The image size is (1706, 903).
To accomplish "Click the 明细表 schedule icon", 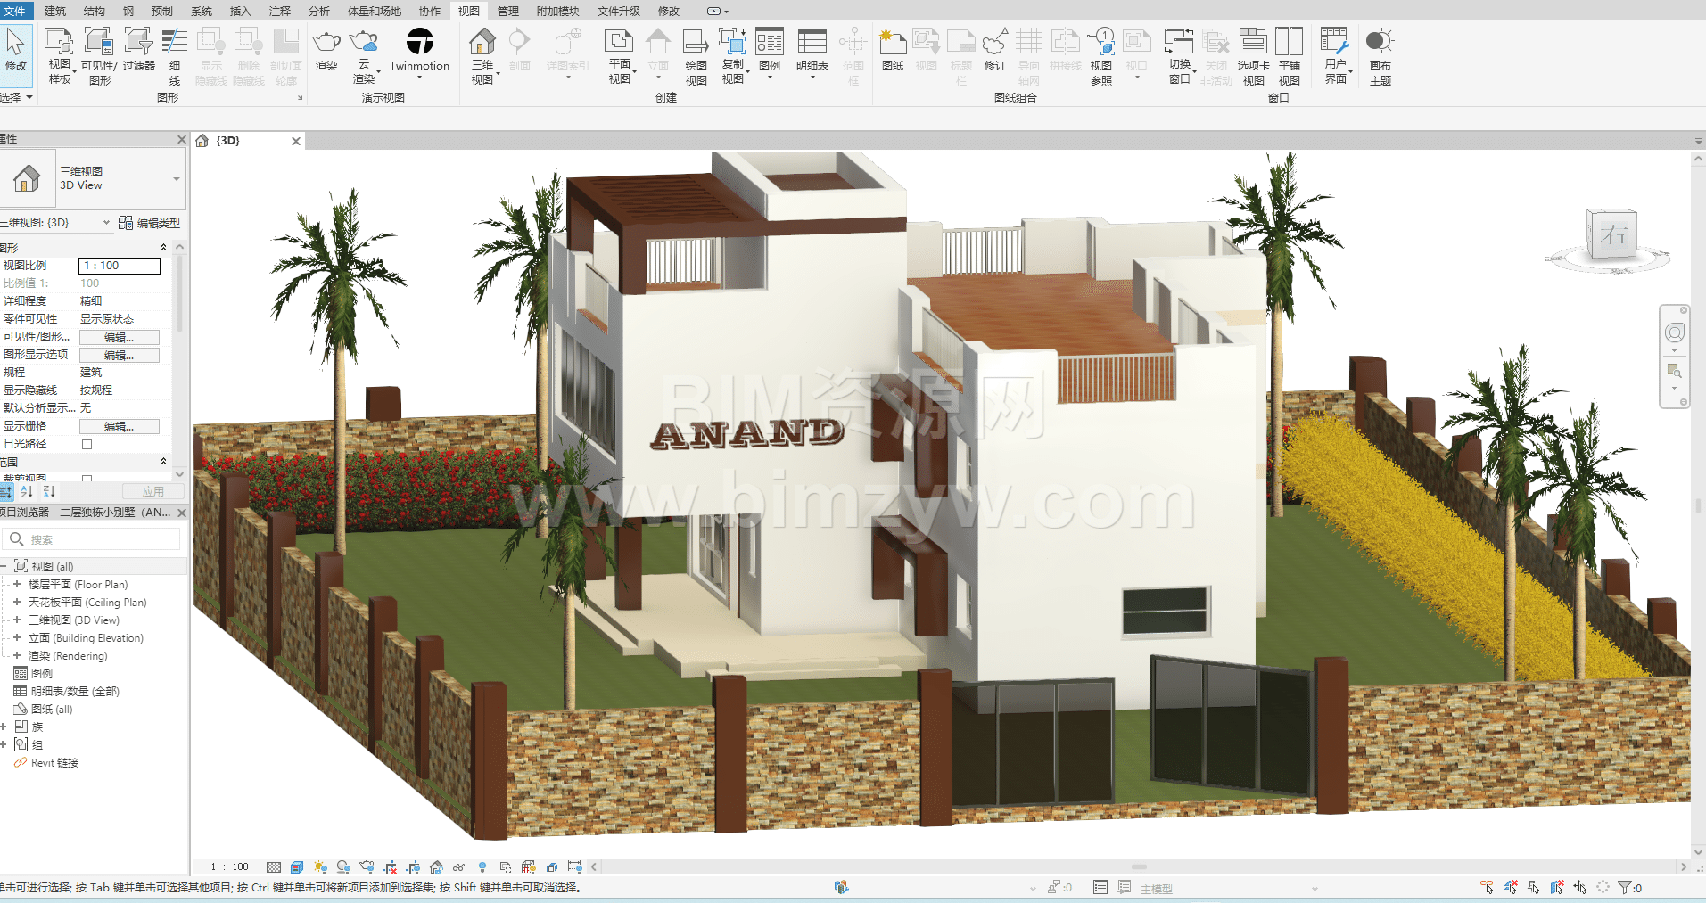I will click(x=812, y=43).
